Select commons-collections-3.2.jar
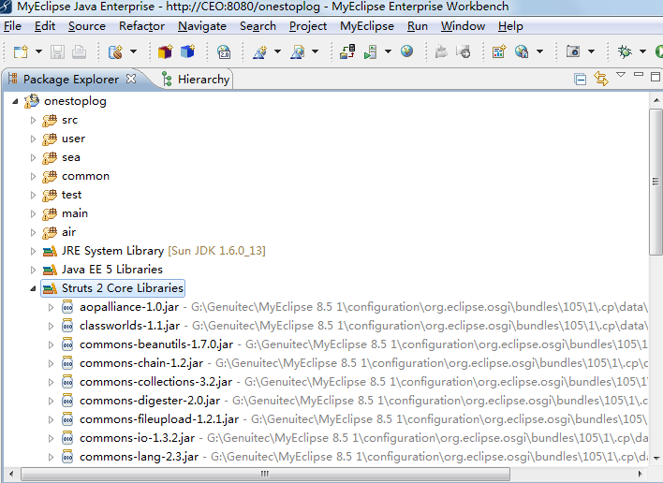 pyautogui.click(x=155, y=382)
